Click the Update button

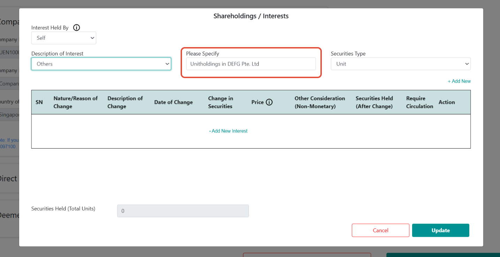(x=441, y=230)
